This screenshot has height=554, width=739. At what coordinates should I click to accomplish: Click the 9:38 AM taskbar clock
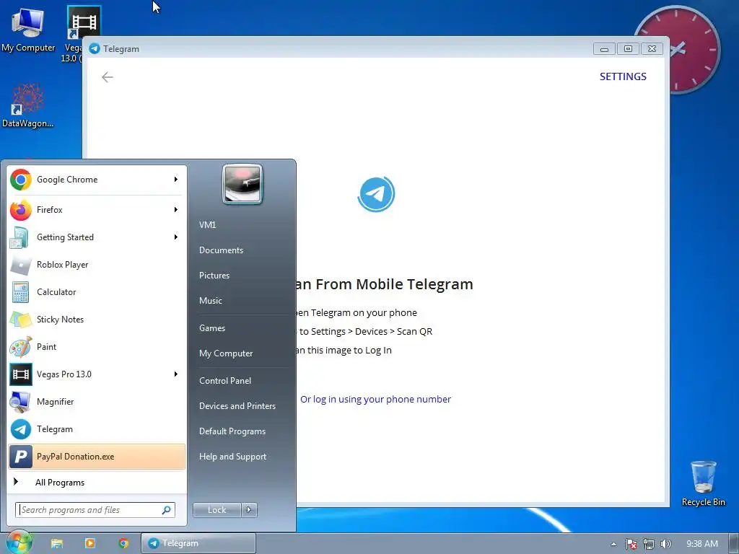(x=701, y=544)
